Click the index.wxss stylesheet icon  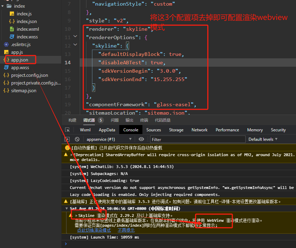[x=12, y=37]
